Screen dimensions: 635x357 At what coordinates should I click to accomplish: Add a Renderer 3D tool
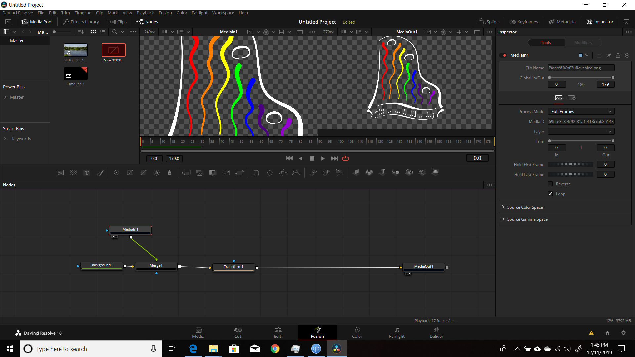(x=436, y=172)
